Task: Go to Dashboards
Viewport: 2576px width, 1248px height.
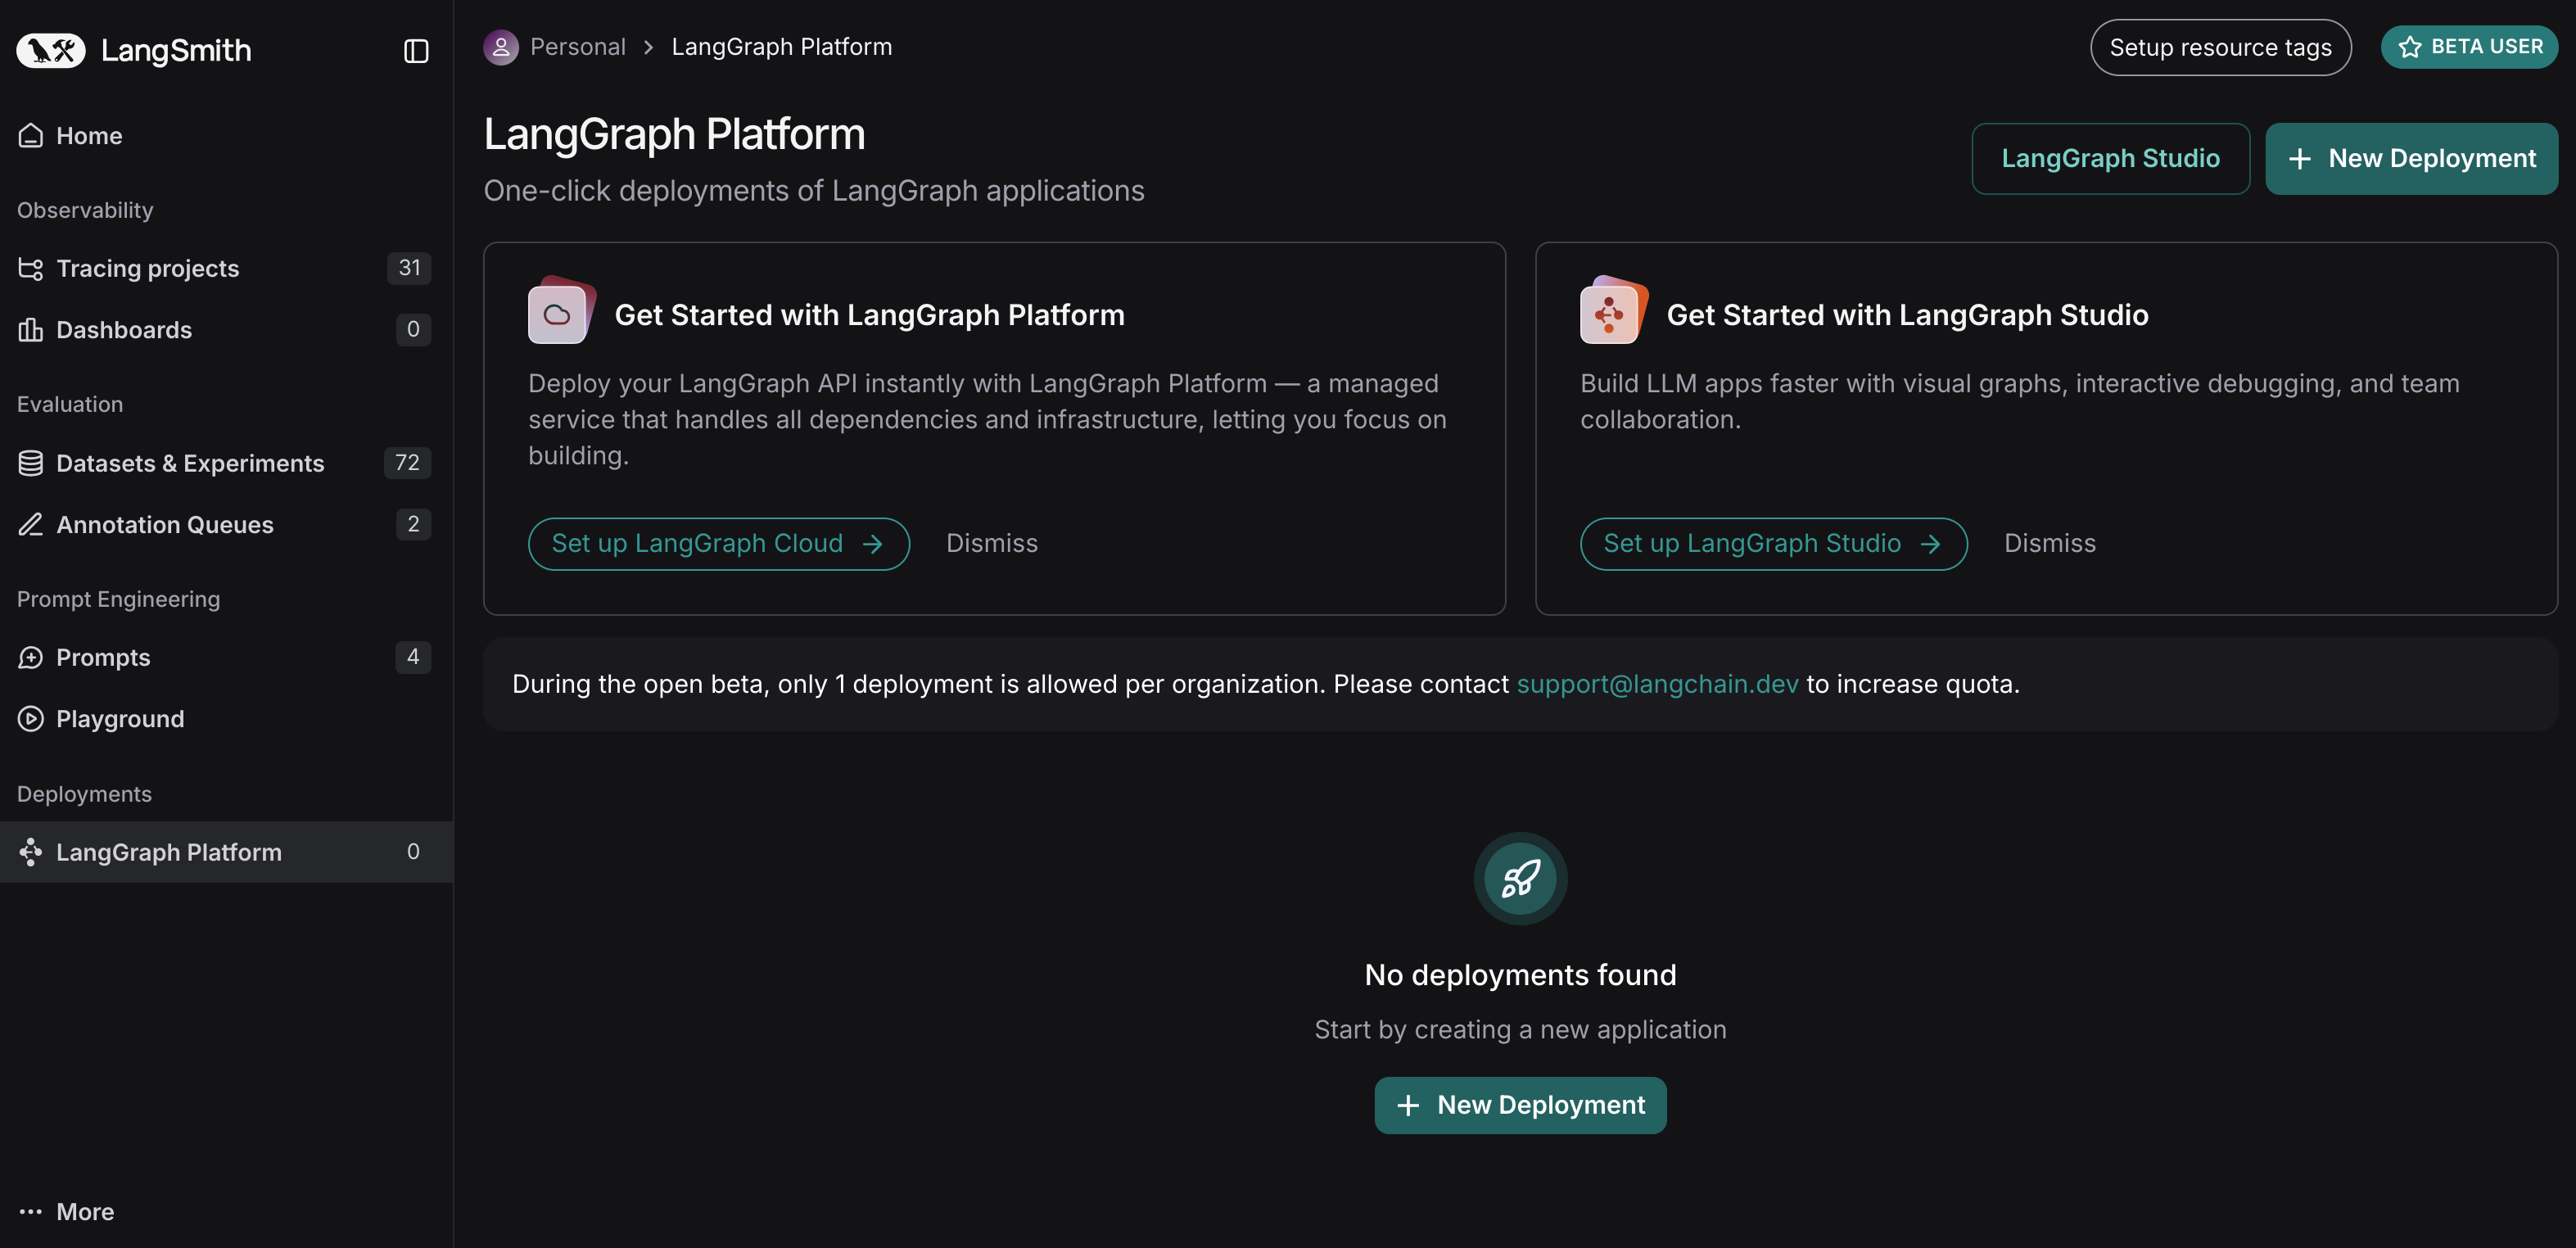Action: click(x=226, y=330)
